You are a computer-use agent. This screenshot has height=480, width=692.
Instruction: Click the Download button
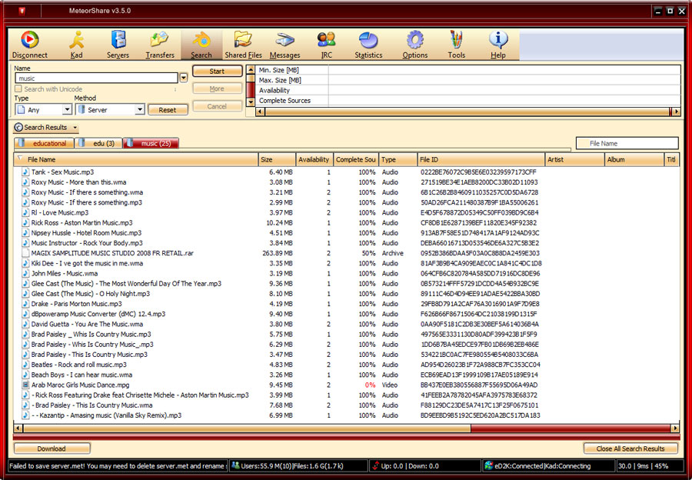tap(52, 448)
